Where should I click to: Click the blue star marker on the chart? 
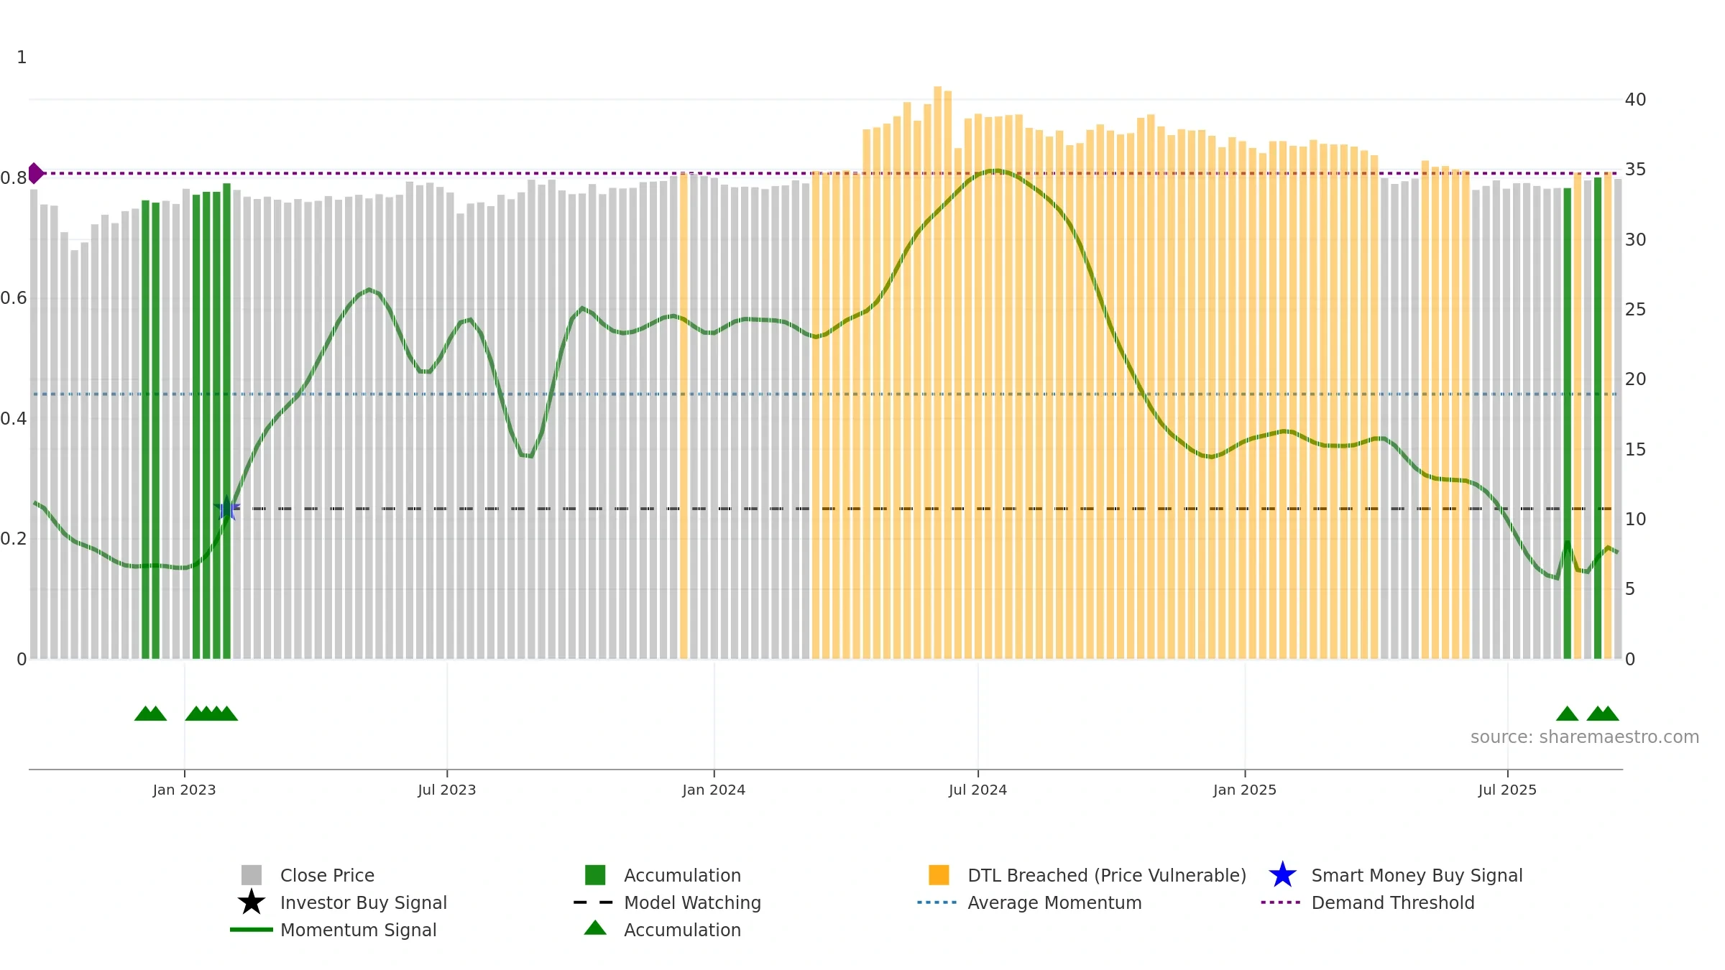(x=227, y=508)
